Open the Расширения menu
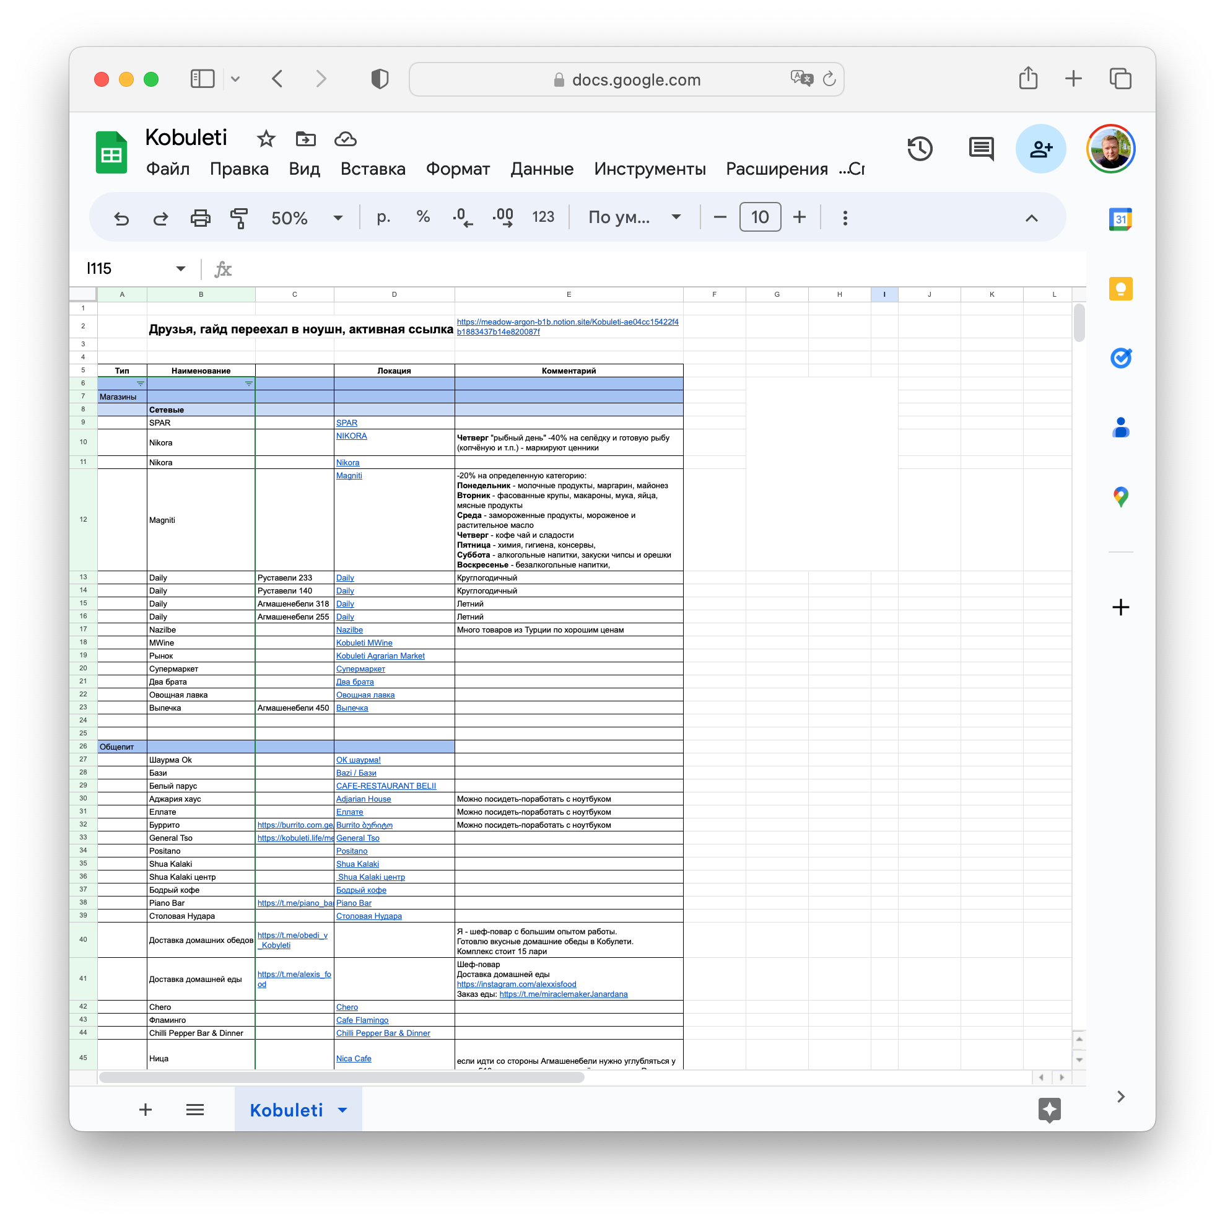The width and height of the screenshot is (1225, 1223). click(777, 169)
